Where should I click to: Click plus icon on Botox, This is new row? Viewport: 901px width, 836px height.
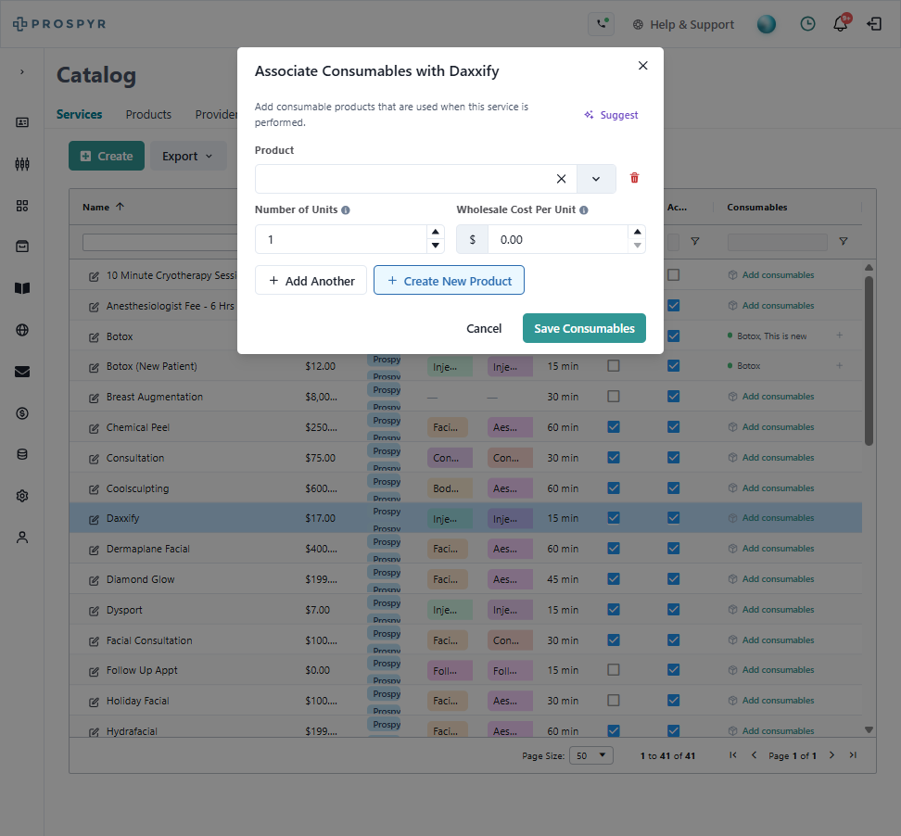pyautogui.click(x=840, y=335)
